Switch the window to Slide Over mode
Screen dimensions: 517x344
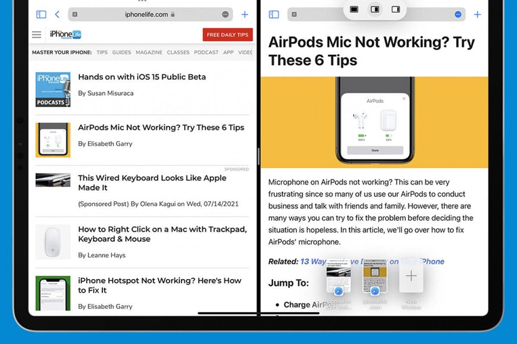(395, 9)
